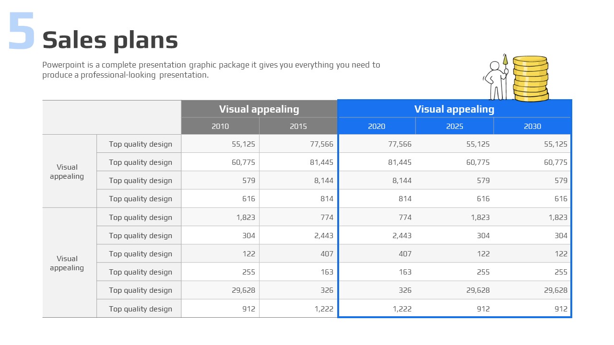
Task: Click "Top quality design" in the 1,222 row
Action: (x=141, y=309)
